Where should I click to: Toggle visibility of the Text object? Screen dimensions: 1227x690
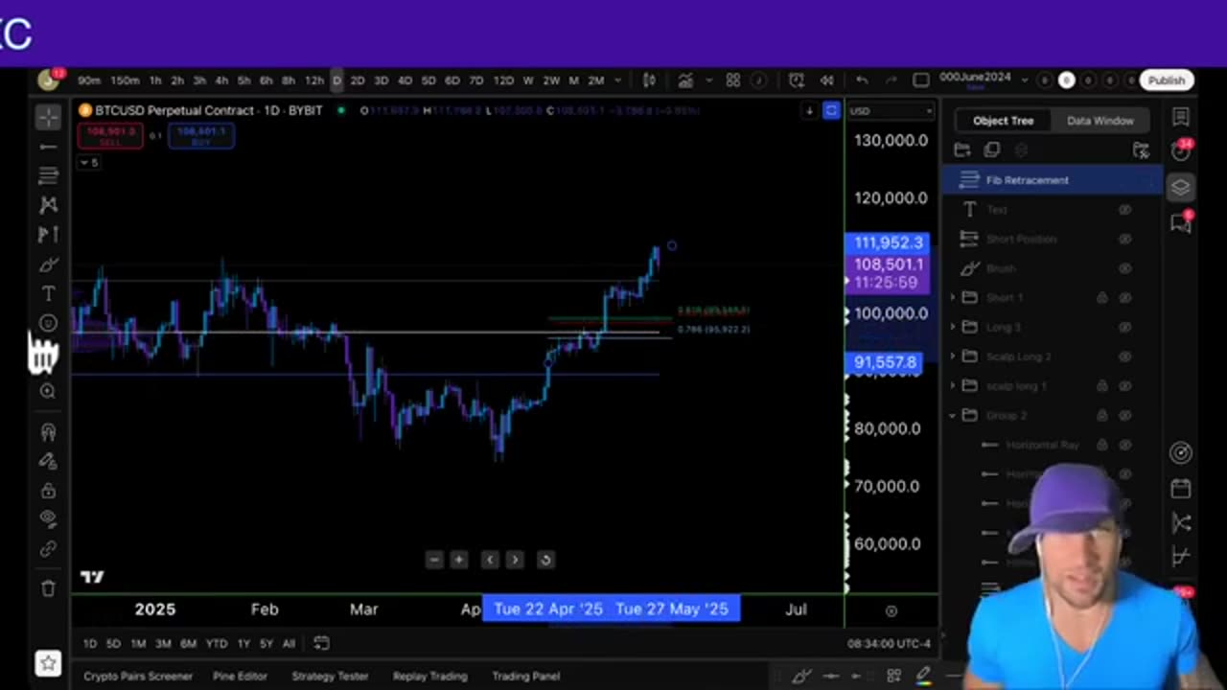[1125, 210]
